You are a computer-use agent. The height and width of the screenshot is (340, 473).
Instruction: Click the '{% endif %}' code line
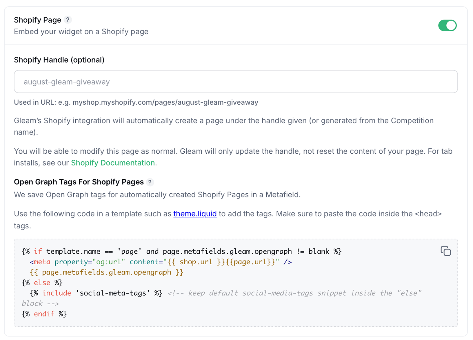[44, 314]
